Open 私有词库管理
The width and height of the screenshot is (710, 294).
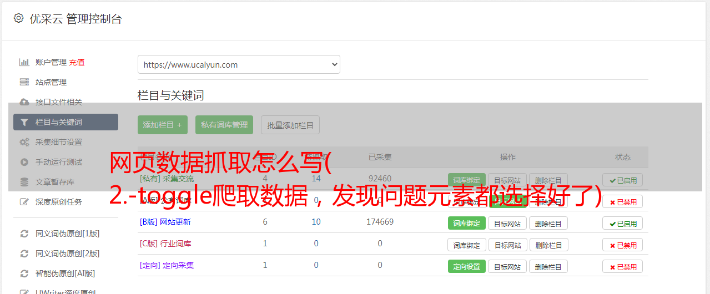tap(224, 125)
